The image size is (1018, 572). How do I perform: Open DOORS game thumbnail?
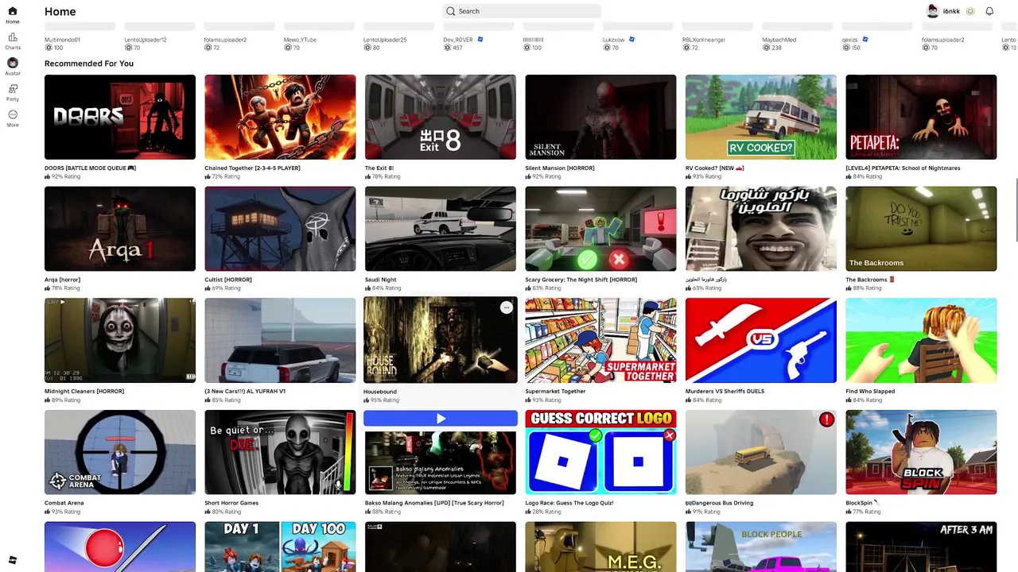[120, 117]
